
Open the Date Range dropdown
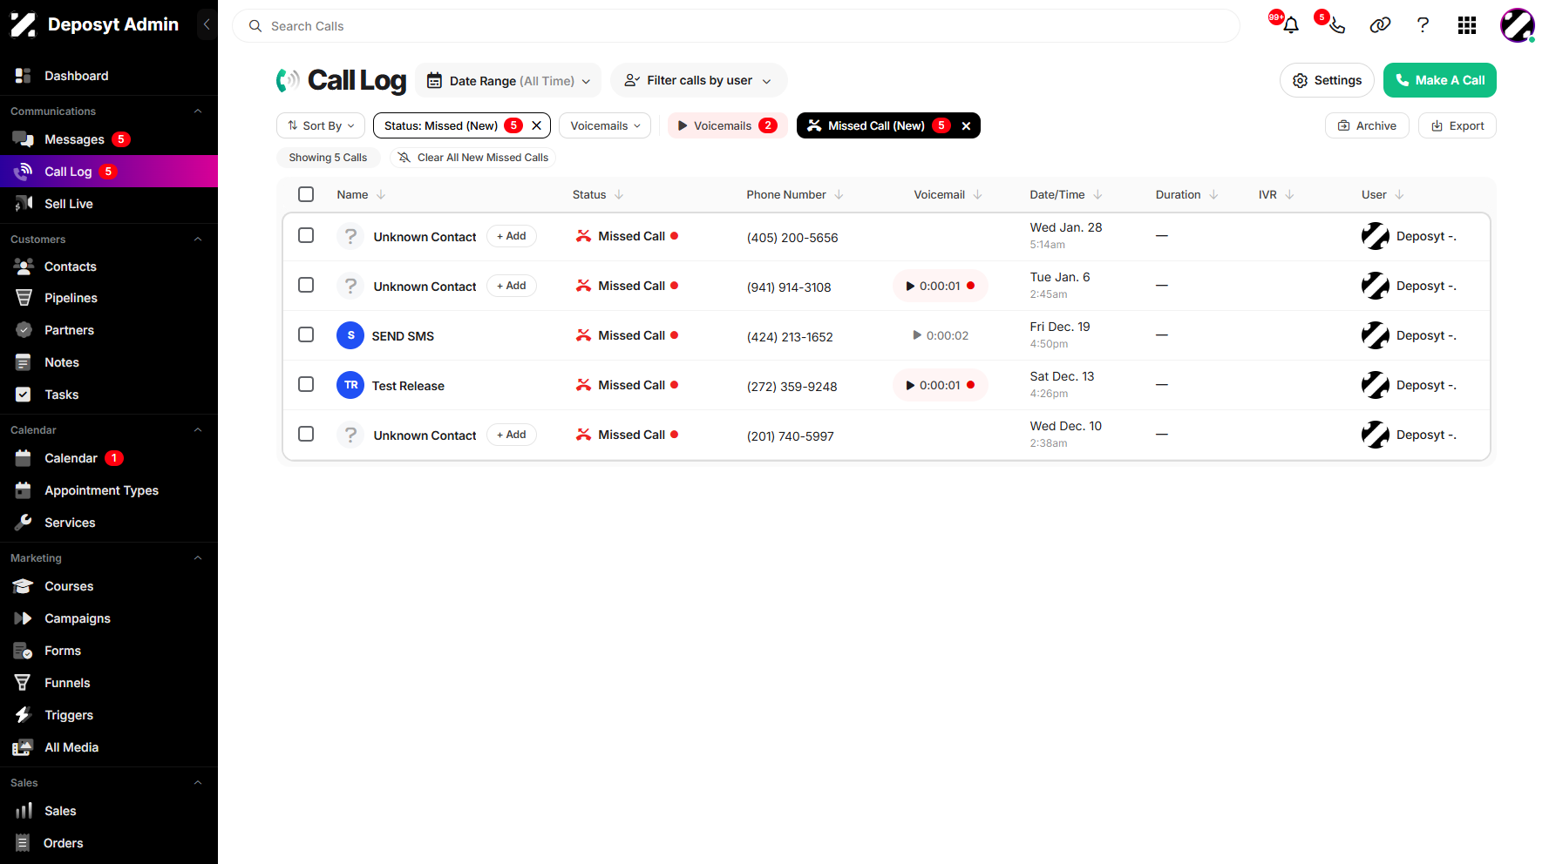(508, 81)
